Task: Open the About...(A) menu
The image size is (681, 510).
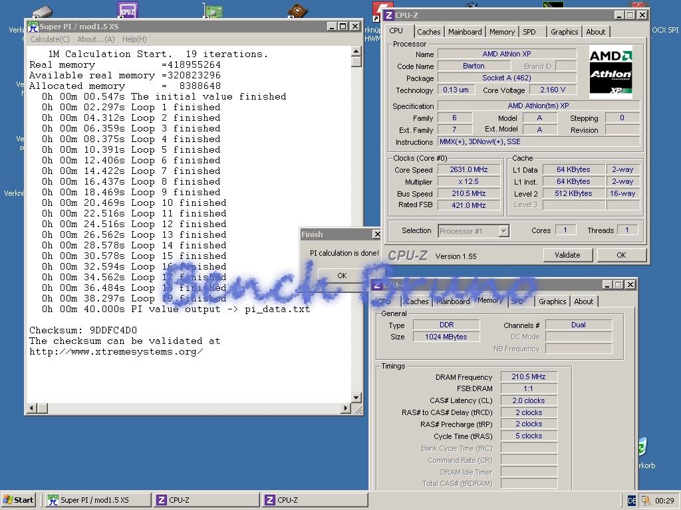Action: [x=96, y=39]
